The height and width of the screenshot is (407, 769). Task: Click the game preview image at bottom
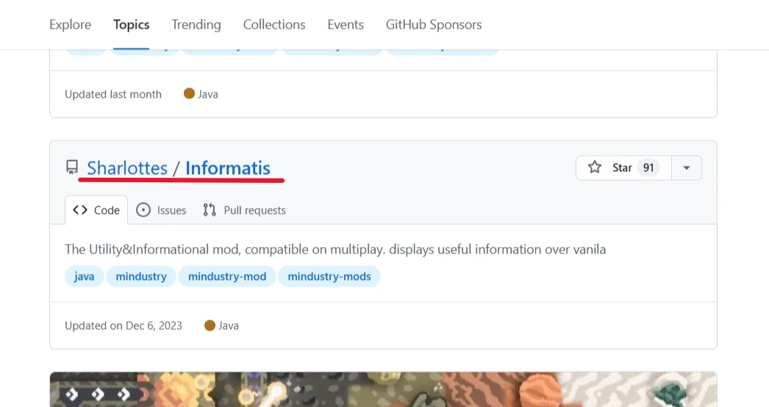click(383, 389)
